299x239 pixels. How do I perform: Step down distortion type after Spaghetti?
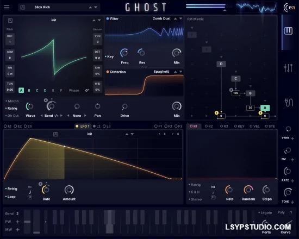tap(180, 72)
